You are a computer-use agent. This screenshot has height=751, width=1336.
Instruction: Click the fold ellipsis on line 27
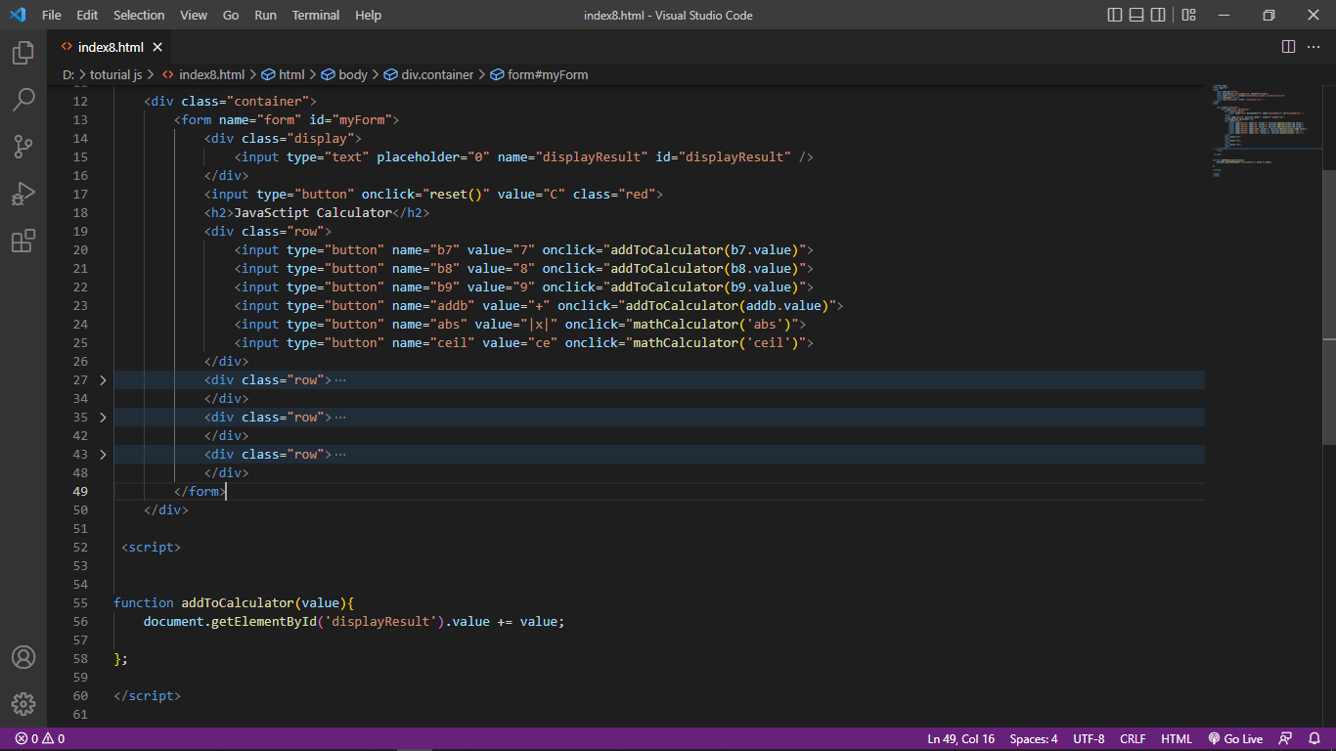pos(340,379)
